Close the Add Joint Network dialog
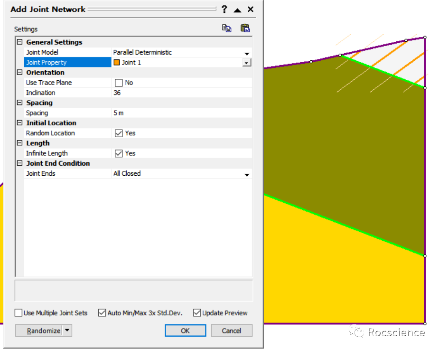 (x=251, y=9)
